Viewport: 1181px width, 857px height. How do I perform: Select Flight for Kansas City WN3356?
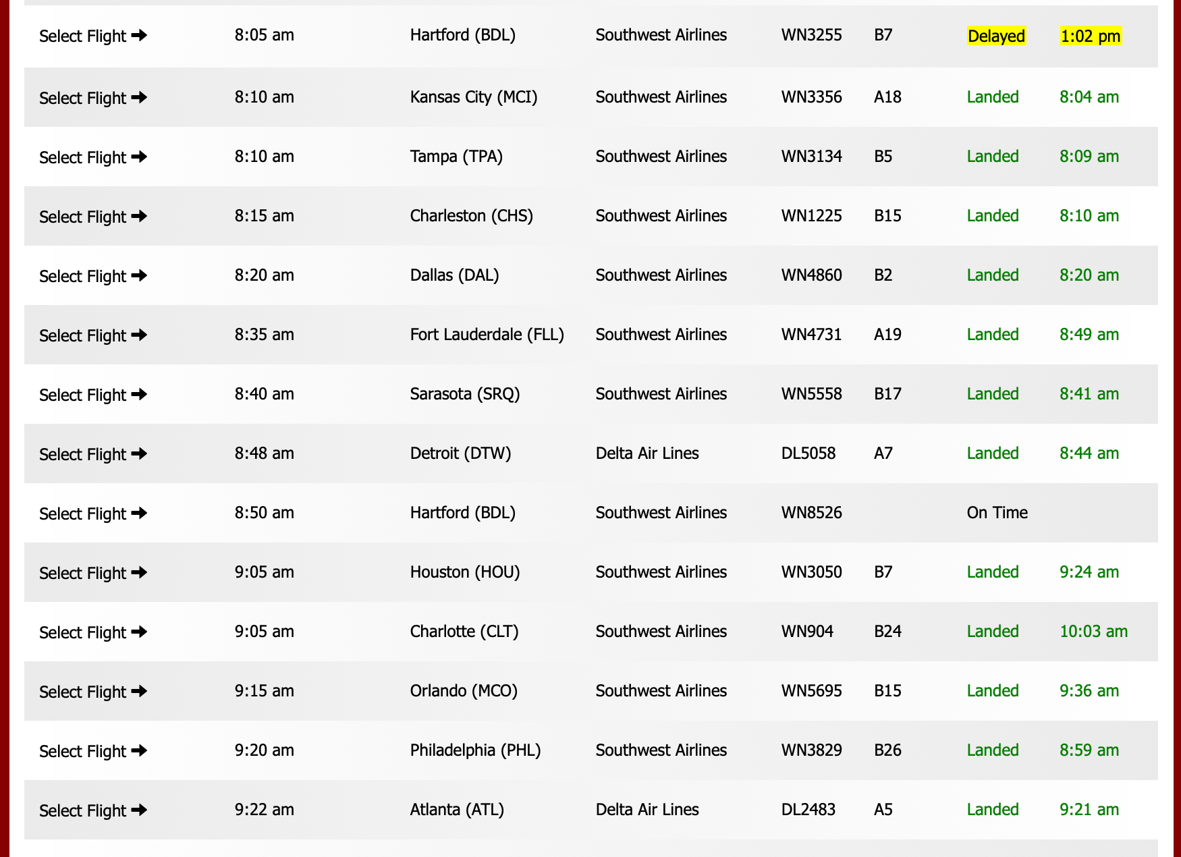coord(93,98)
